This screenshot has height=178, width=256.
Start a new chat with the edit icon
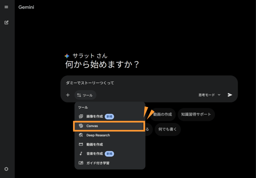[x=6, y=22]
